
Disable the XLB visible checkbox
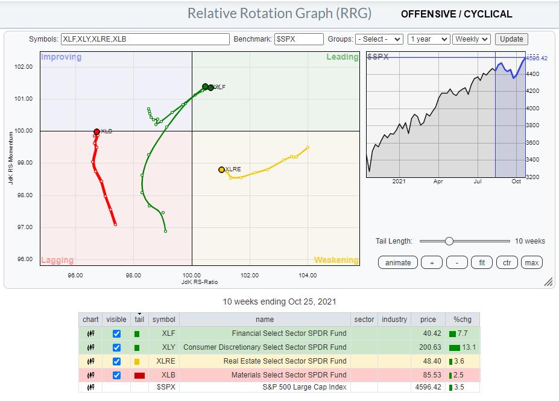pos(116,375)
